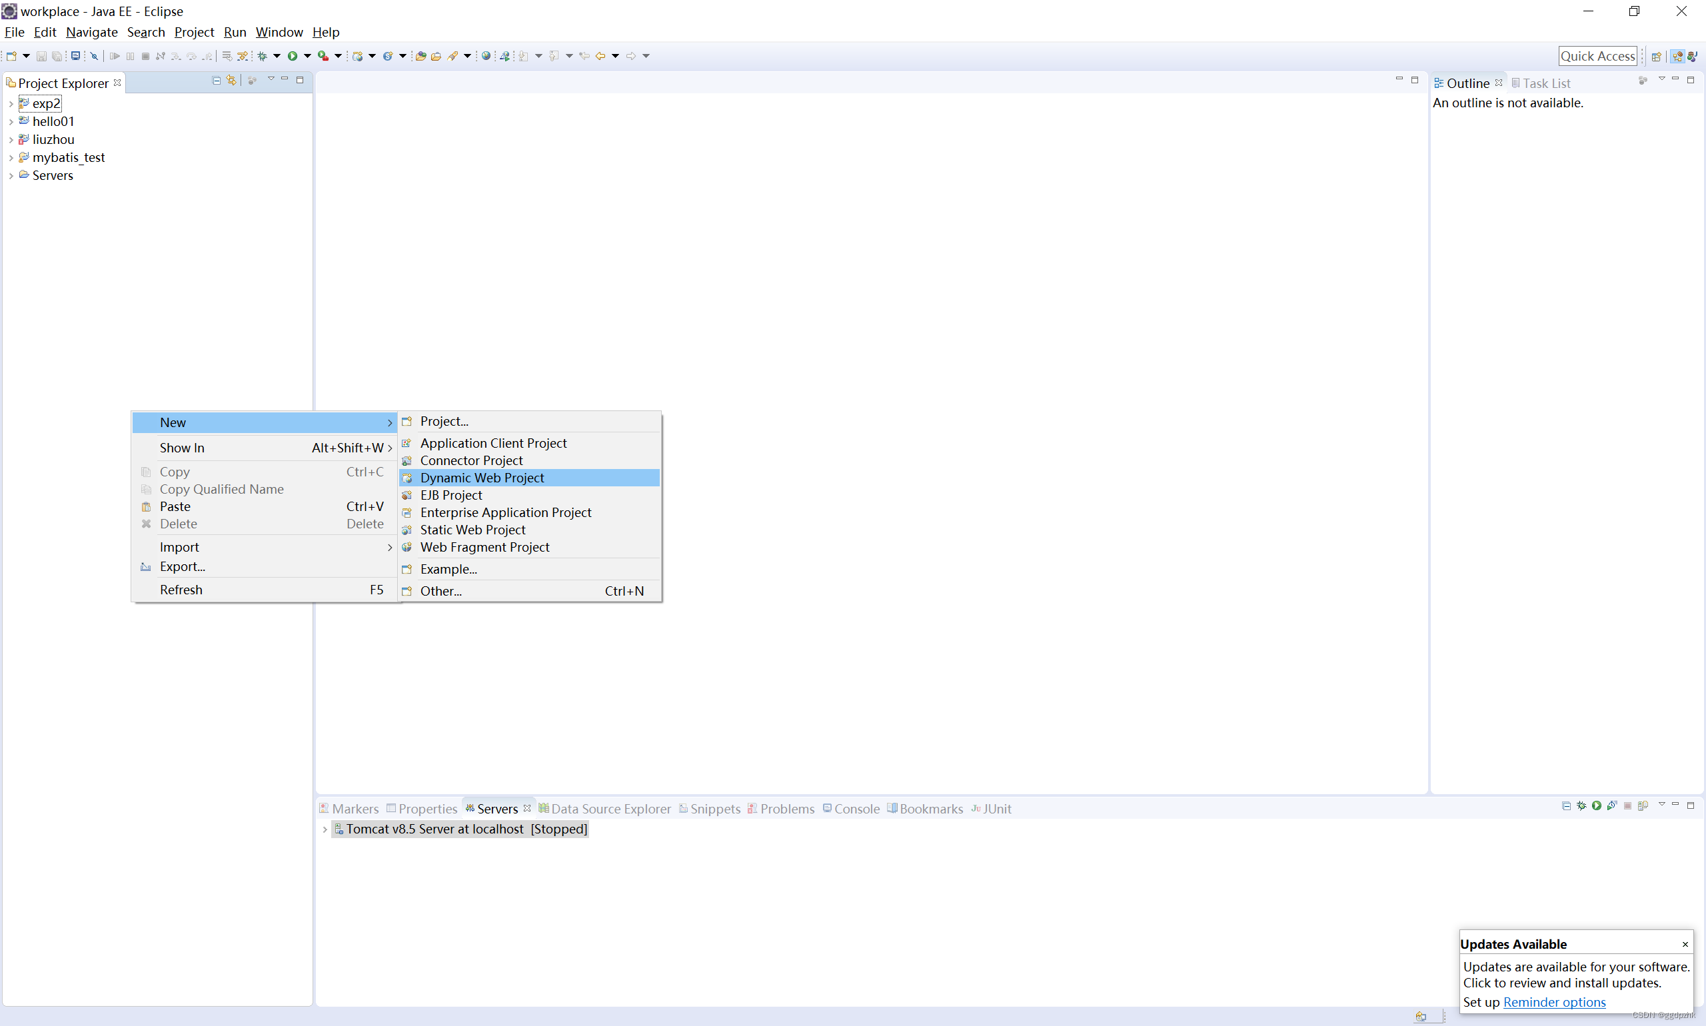
Task: Choose Static Web Project from submenu
Action: point(529,530)
